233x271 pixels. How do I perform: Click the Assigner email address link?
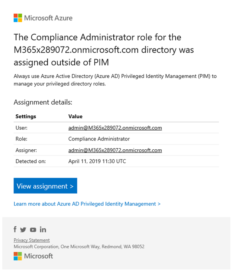click(x=115, y=150)
